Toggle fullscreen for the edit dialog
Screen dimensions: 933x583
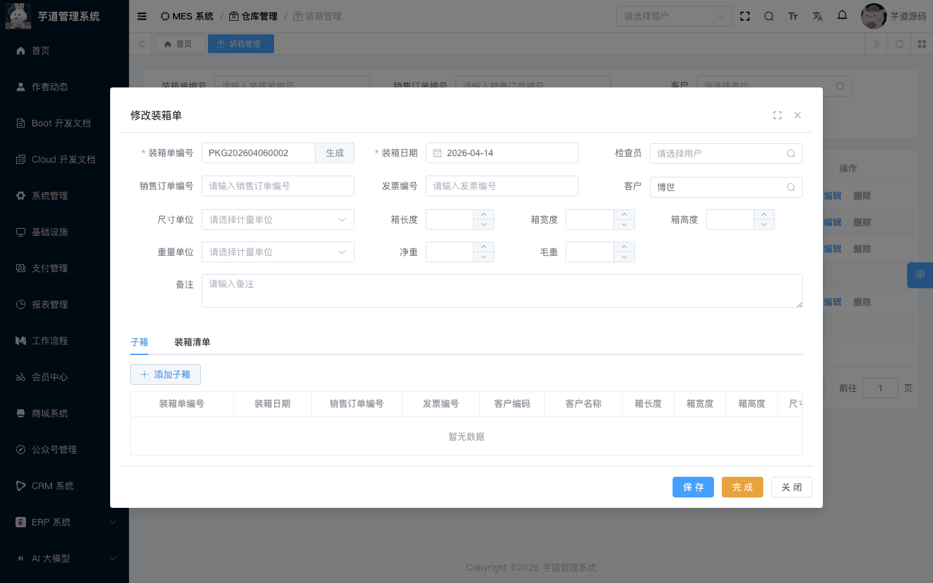click(x=777, y=115)
